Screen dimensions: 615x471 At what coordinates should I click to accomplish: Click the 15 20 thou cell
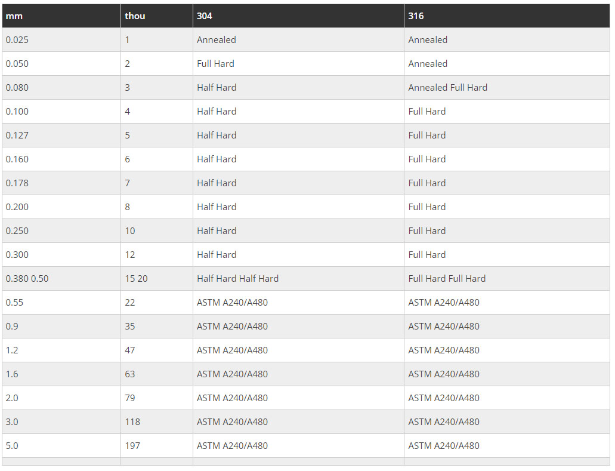click(x=137, y=279)
